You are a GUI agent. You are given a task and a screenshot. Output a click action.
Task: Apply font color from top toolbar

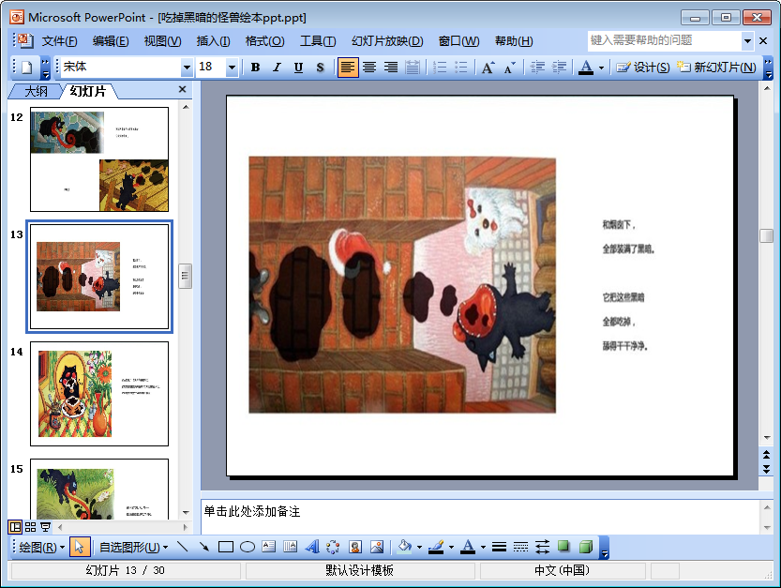click(x=586, y=68)
